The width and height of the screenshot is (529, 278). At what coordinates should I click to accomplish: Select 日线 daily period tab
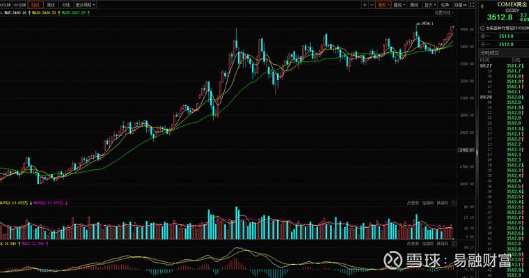pyautogui.click(x=35, y=5)
